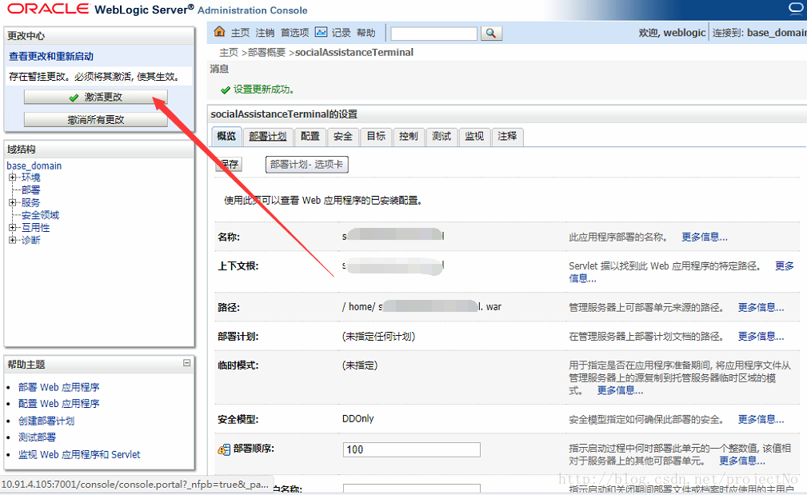Open help topic 配置 Web 应用程序
The width and height of the screenshot is (807, 495).
[x=58, y=404]
